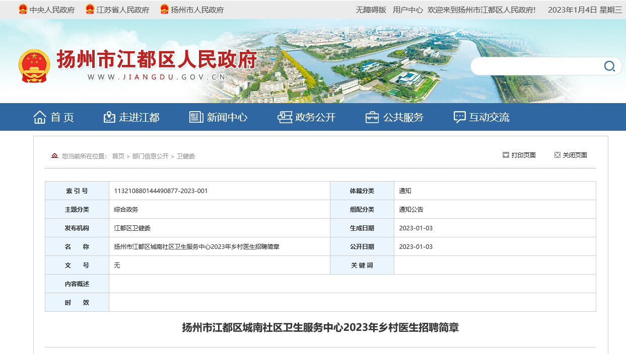Click the documents icon beside 政务公开

285,117
